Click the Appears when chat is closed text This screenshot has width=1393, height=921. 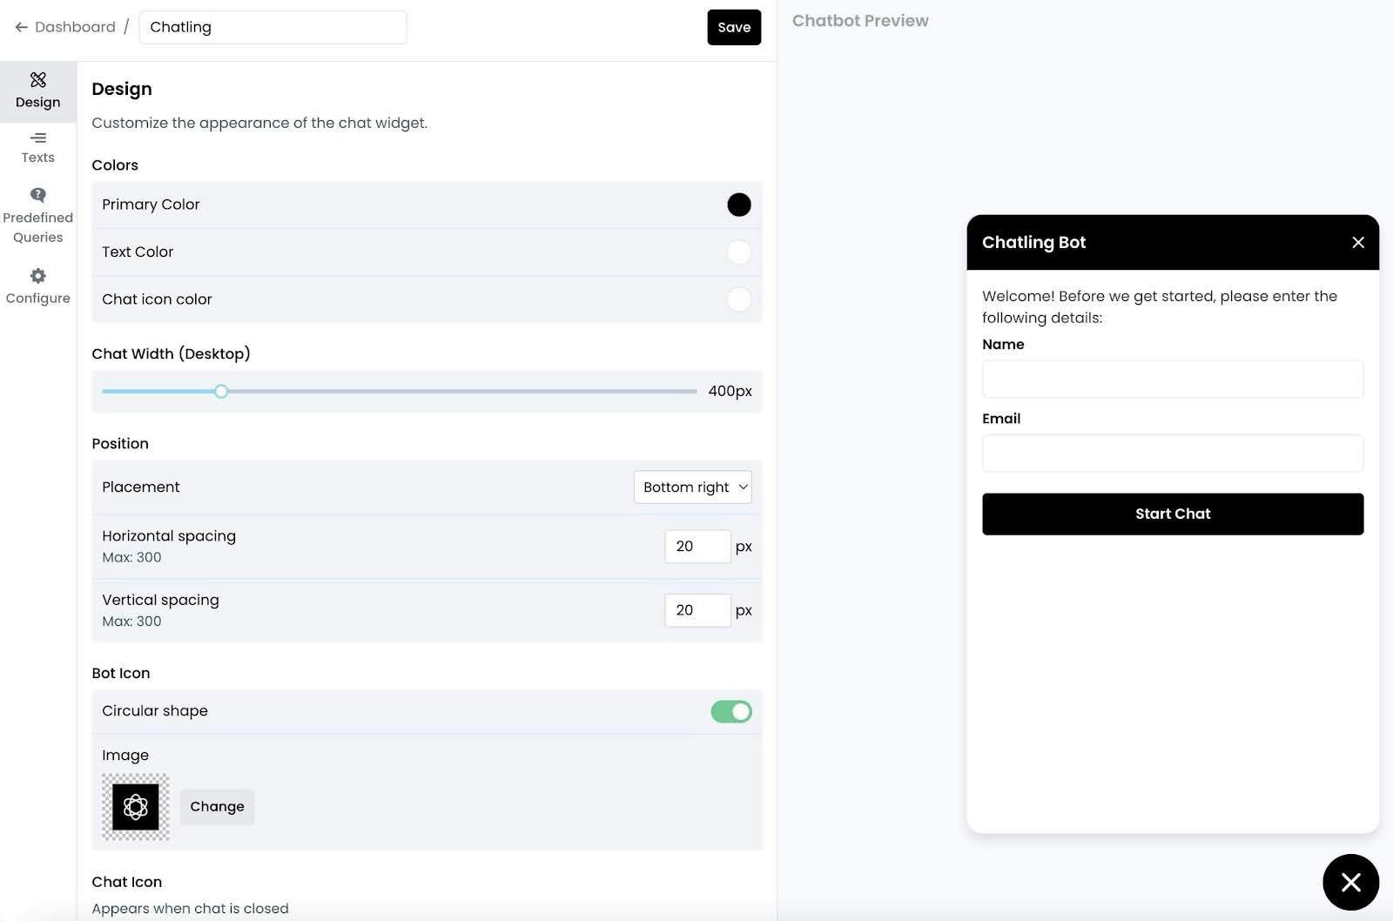(x=190, y=909)
